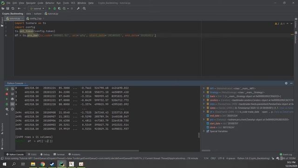Click Crypto_Backtesting breadcrumb
This screenshot has width=298, height=168.
[x=13, y=14]
